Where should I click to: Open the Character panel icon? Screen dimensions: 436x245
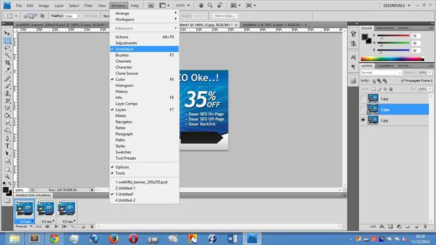(x=353, y=57)
